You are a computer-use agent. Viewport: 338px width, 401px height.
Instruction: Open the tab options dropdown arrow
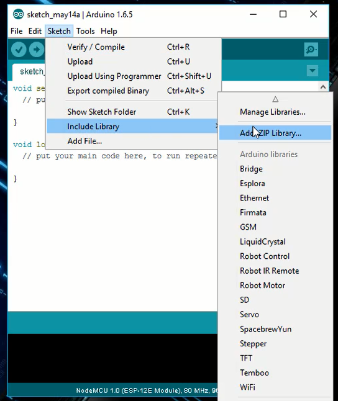click(313, 71)
